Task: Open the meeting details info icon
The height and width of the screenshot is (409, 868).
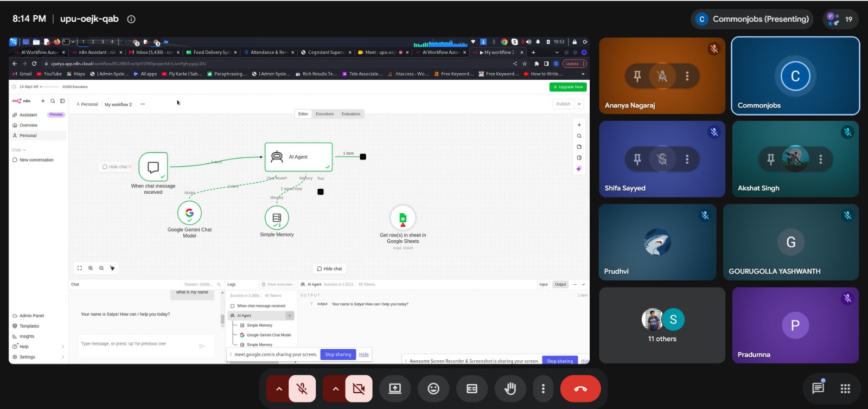Action: coord(131,19)
